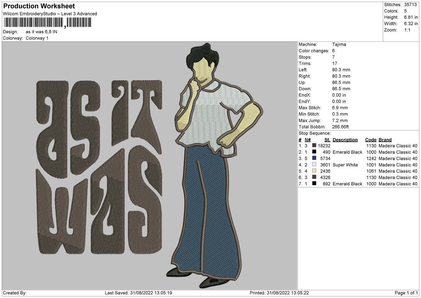Click the Last Saved timestamp in footer
This screenshot has width=421, height=298.
(x=138, y=293)
